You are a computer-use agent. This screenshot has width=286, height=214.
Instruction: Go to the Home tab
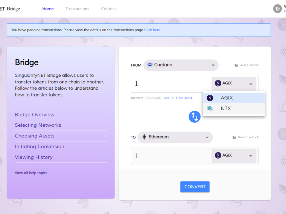tap(48, 9)
